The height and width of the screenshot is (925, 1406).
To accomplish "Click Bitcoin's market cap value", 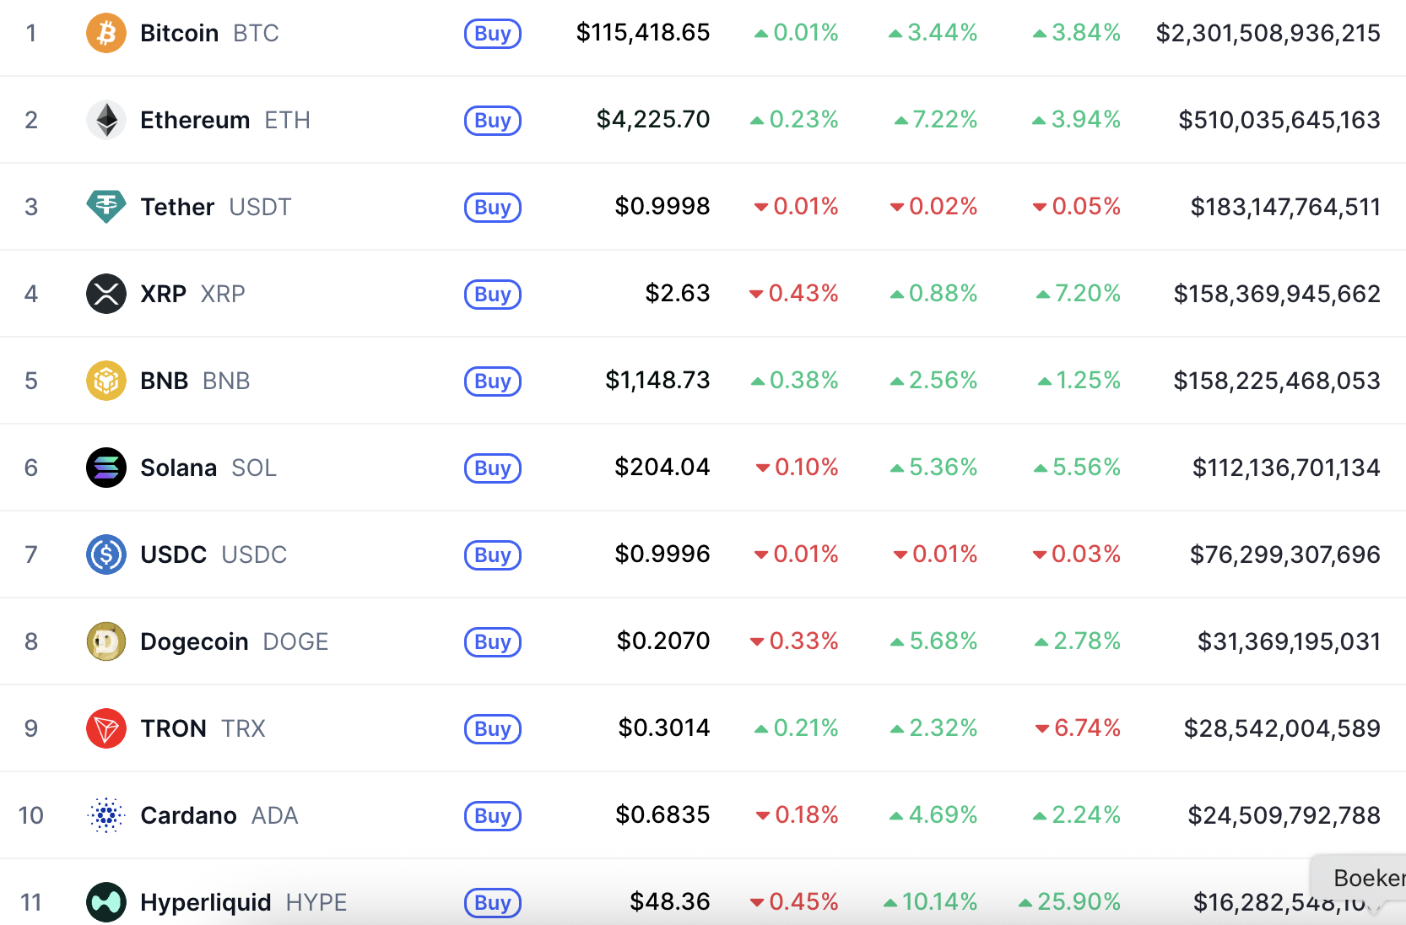I will pos(1268,33).
